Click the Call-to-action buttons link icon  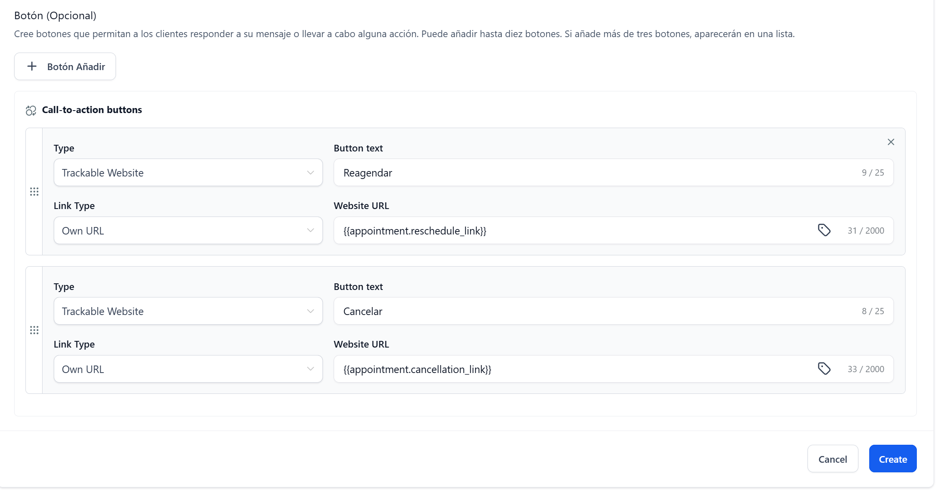[x=31, y=111]
